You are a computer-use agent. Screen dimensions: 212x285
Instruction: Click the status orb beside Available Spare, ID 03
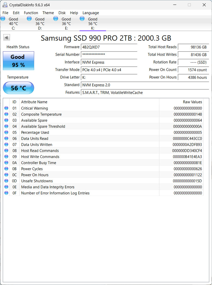6,120
